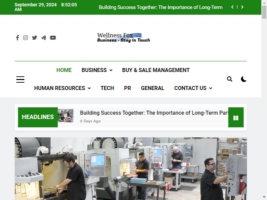This screenshot has width=267, height=200.
Task: Show previous ticker news arrow
Action: coord(232,7)
